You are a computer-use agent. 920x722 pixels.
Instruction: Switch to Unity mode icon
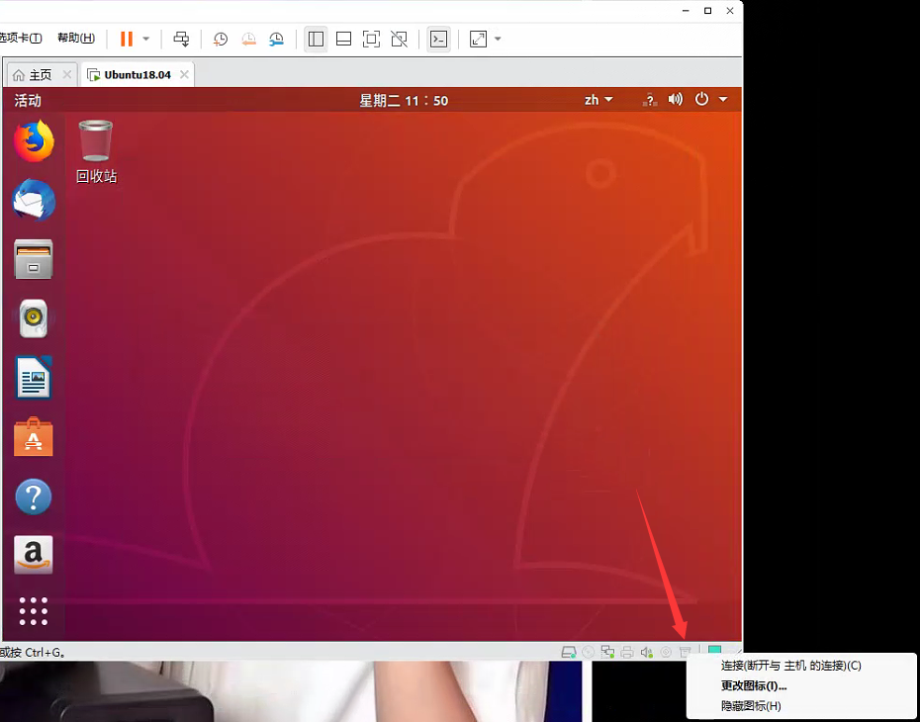tap(399, 39)
